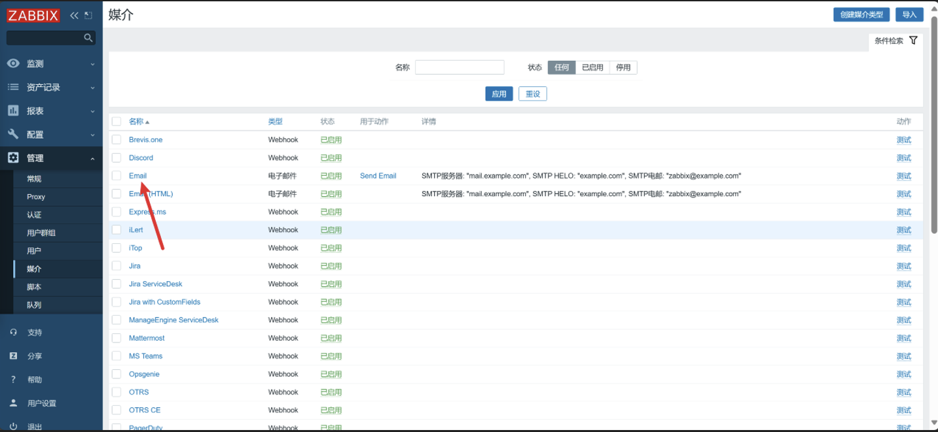The height and width of the screenshot is (432, 938).
Task: Open the Jira with CustomFields link
Action: [x=164, y=302]
